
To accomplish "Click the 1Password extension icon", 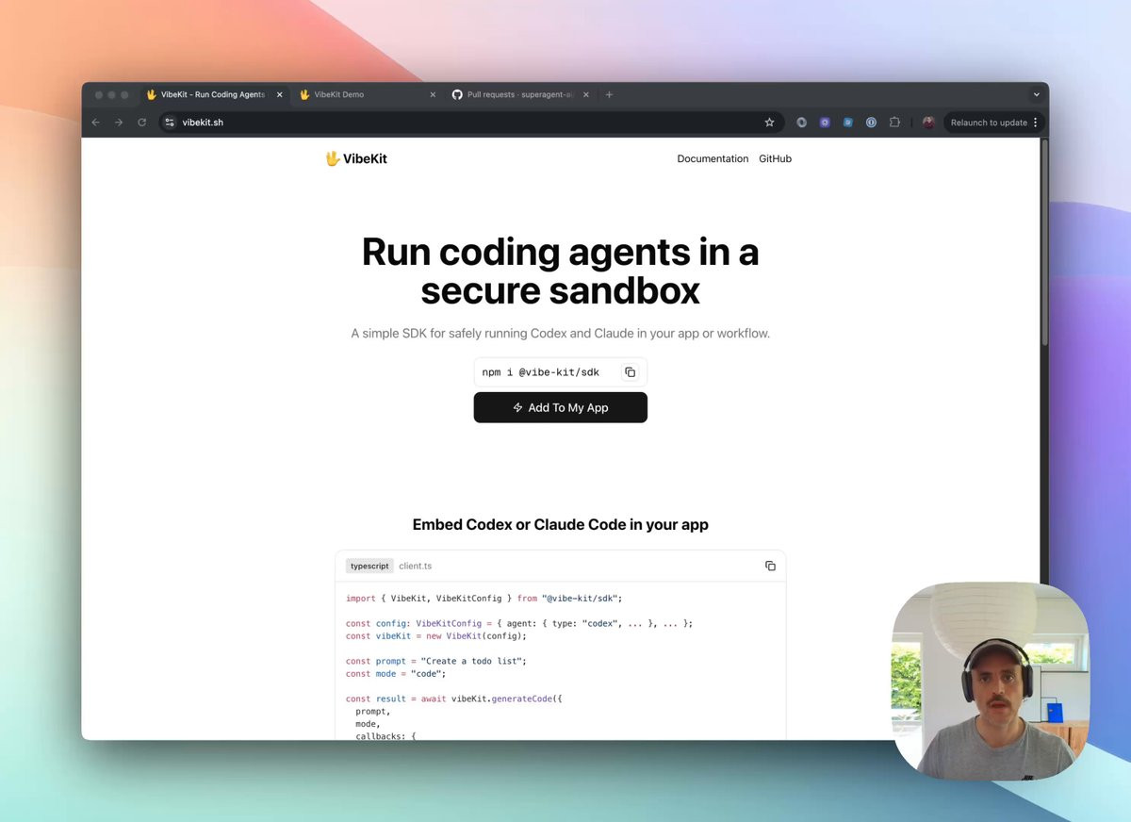I will coord(871,123).
